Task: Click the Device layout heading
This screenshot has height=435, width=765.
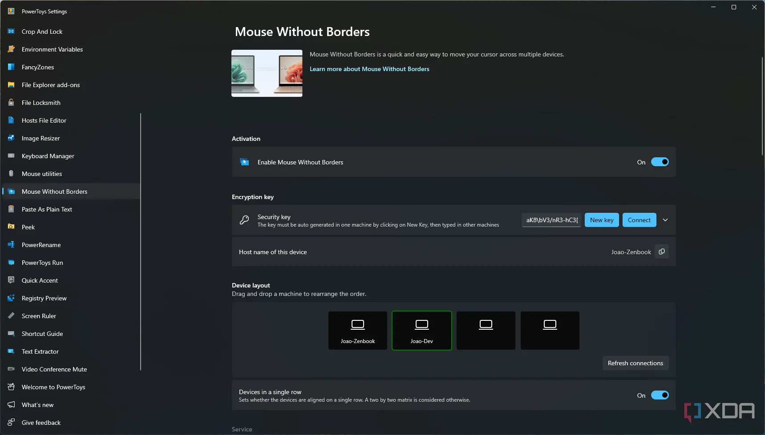Action: [251, 285]
